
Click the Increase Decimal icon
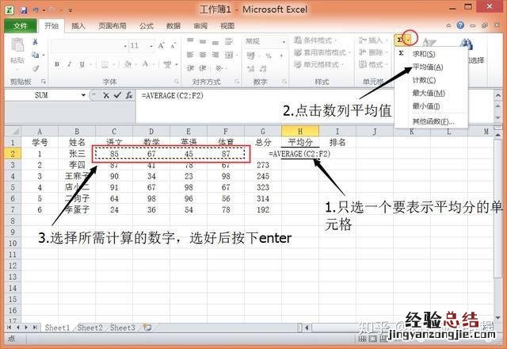click(x=250, y=69)
